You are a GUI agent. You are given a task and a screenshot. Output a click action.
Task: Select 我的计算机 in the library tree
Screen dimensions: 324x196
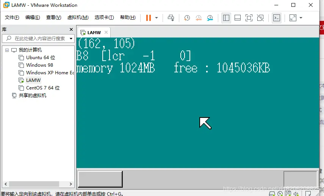click(30, 50)
